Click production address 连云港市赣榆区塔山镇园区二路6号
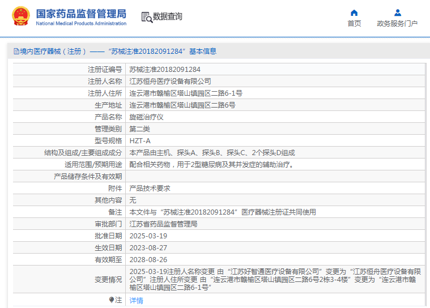Image resolution: width=430 pixels, height=308 pixels. 182,105
